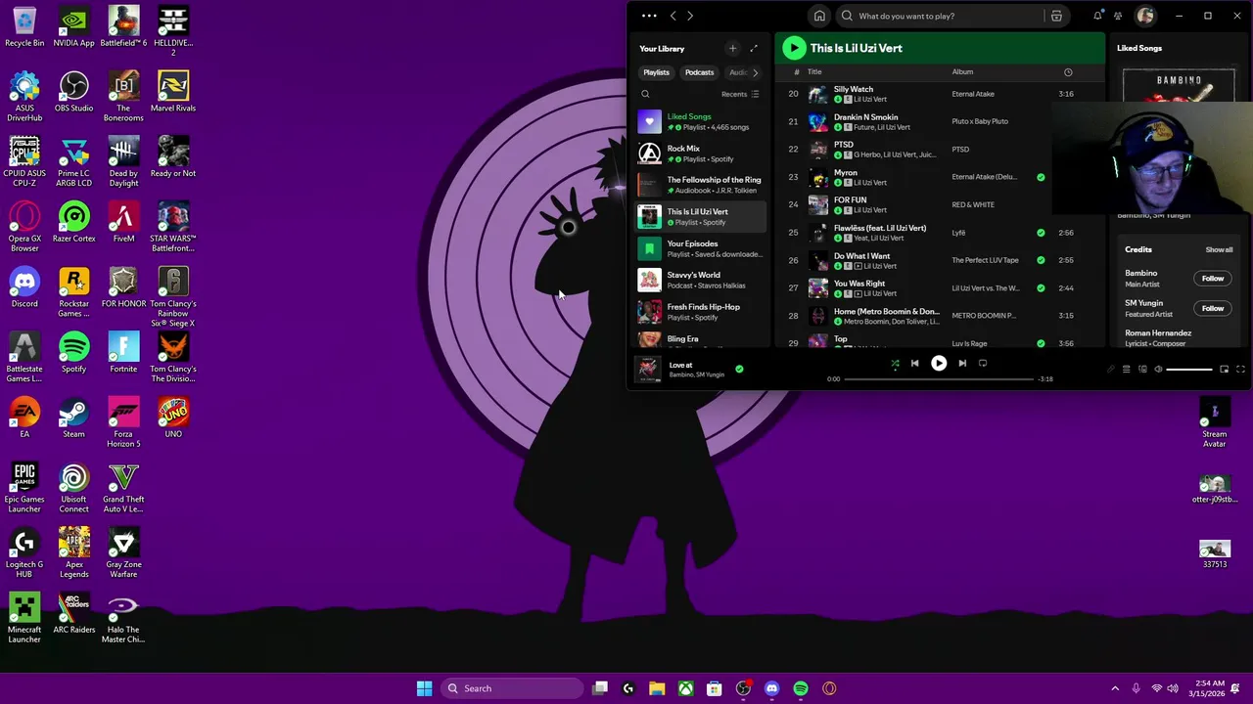This screenshot has width=1253, height=704.
Task: Go back with the left chevron
Action: click(673, 16)
